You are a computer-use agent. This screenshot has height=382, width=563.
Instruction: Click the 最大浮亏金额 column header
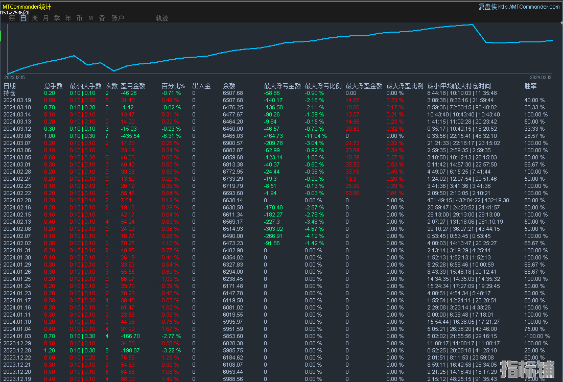(x=282, y=86)
